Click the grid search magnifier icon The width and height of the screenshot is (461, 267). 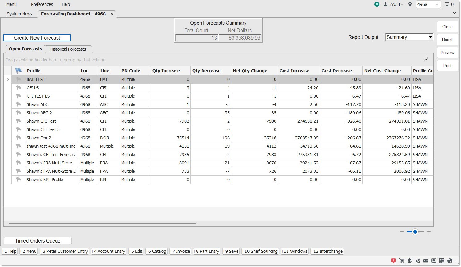[x=426, y=58]
